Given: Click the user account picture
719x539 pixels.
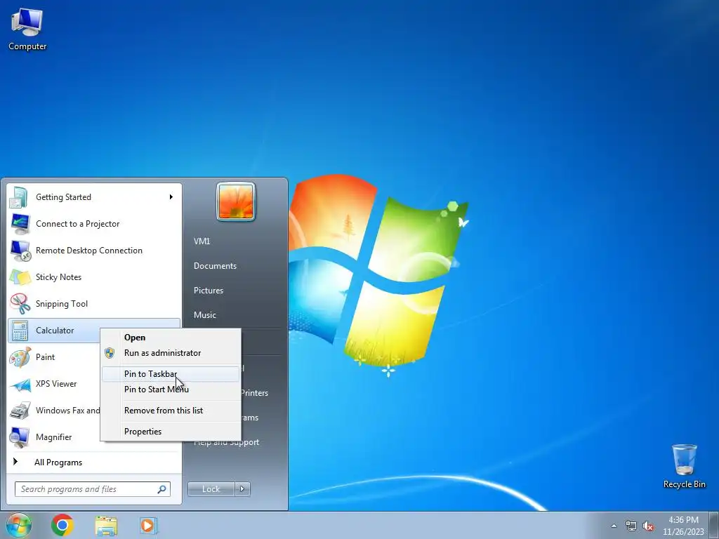Looking at the screenshot, I should point(236,201).
